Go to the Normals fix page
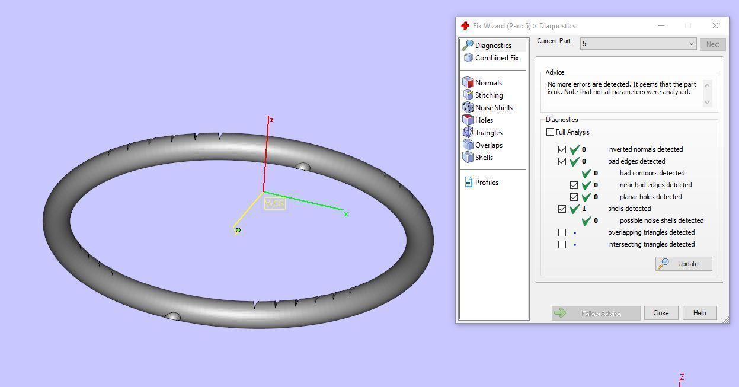This screenshot has width=739, height=387. coord(488,82)
